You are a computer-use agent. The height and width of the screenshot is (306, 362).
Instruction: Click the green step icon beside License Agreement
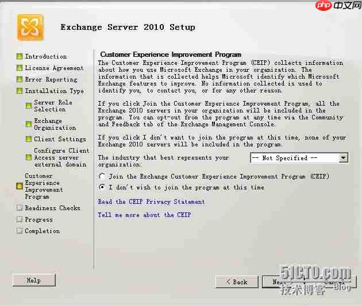[20, 68]
